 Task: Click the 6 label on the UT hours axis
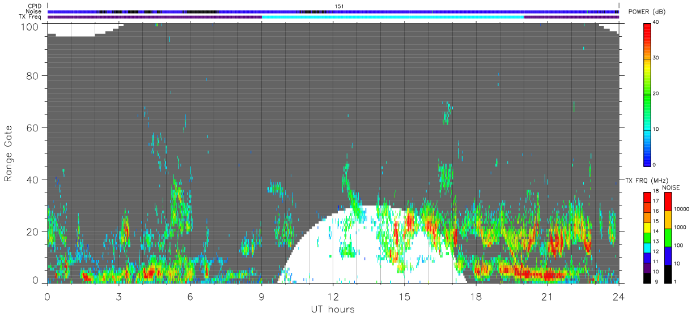click(190, 296)
